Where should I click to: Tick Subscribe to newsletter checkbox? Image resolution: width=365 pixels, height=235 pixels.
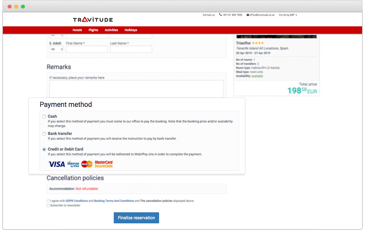click(x=48, y=206)
